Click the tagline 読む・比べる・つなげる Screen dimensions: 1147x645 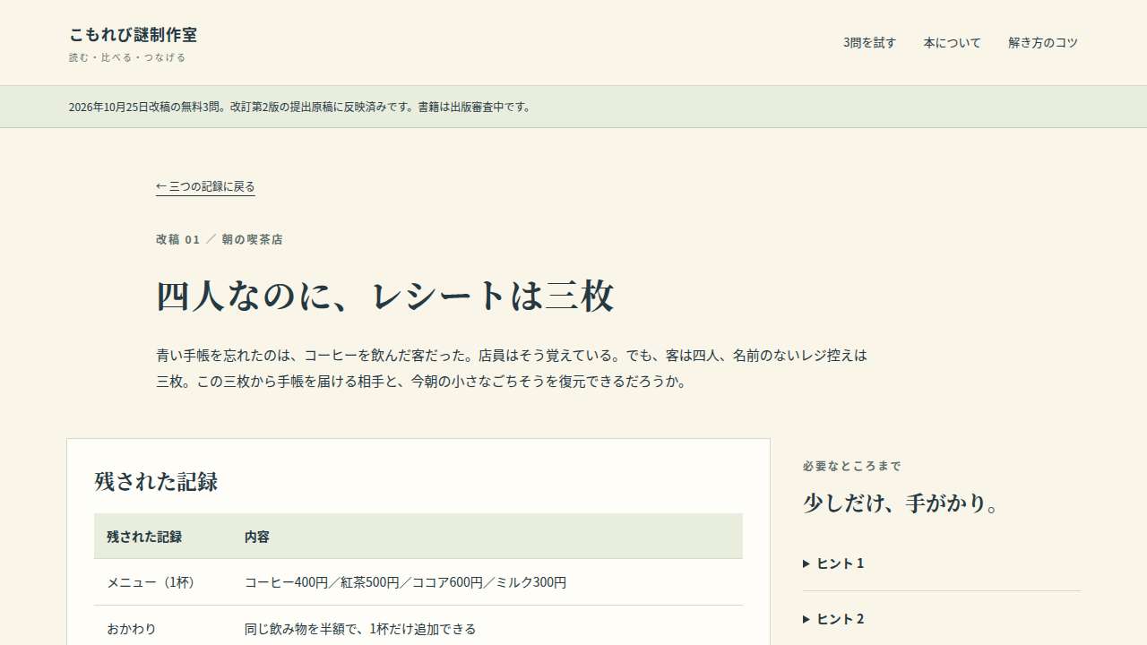[127, 57]
